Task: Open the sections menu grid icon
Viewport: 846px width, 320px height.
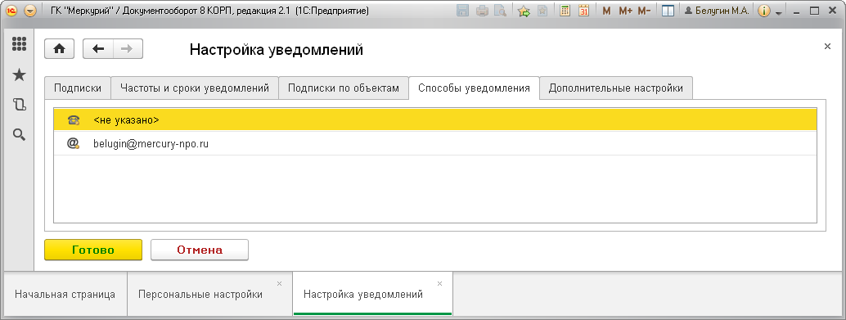Action: click(x=19, y=44)
